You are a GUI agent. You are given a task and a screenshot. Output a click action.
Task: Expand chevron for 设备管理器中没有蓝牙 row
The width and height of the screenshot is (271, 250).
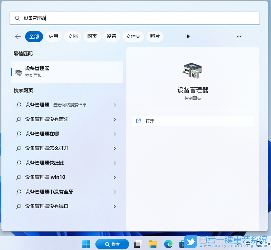tap(115, 192)
